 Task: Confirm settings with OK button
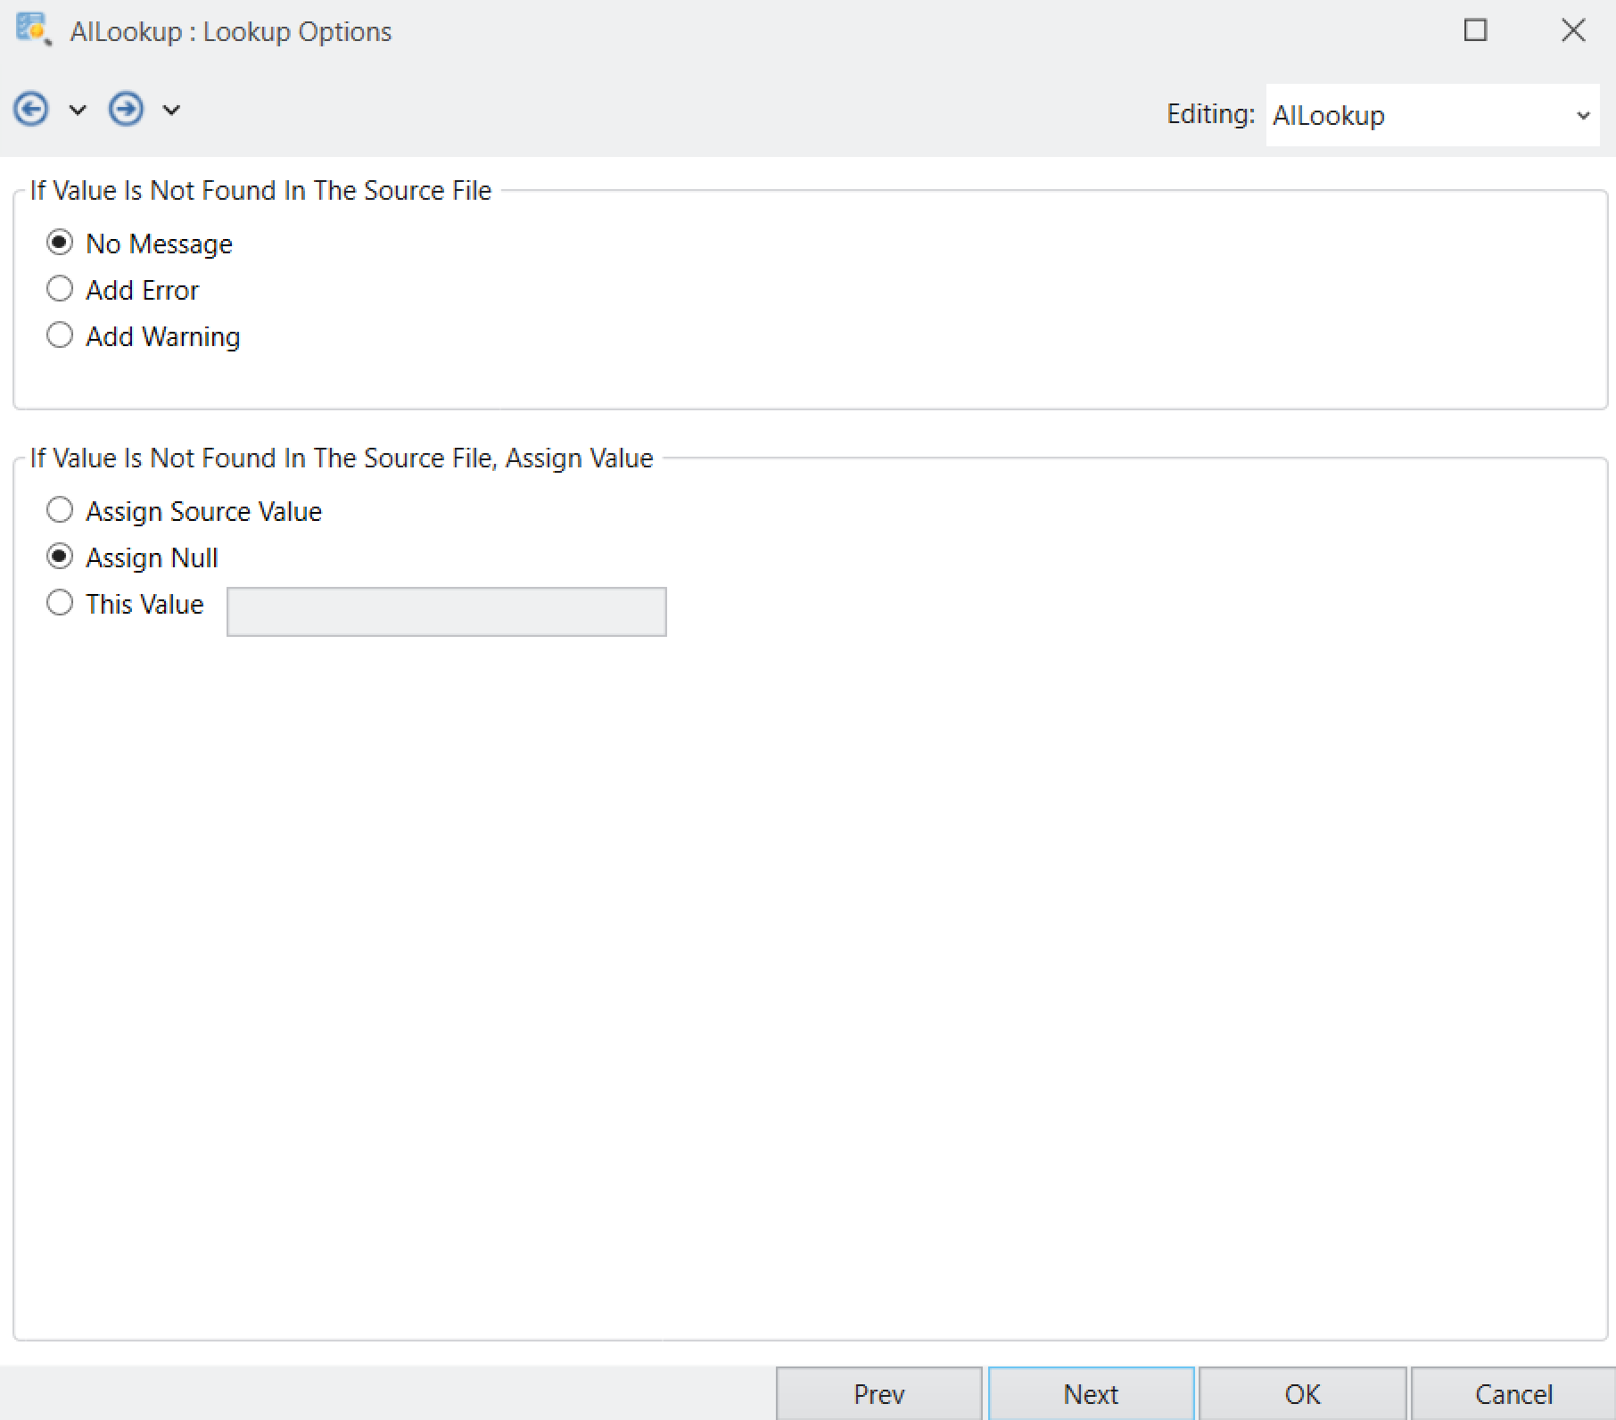click(x=1303, y=1393)
